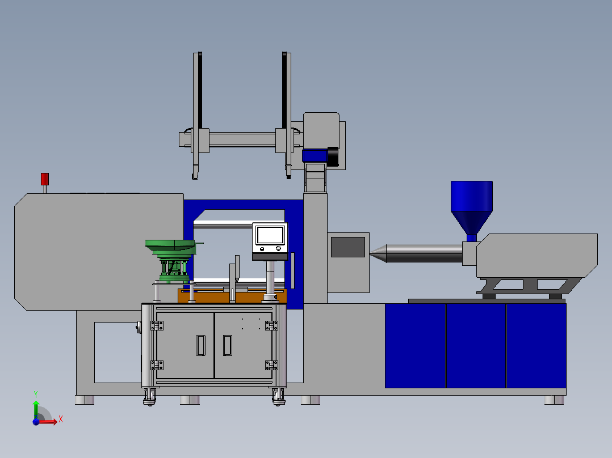The height and width of the screenshot is (458, 612).
Task: Select the upper-left door hinge on the cabinet
Action: click(x=157, y=325)
